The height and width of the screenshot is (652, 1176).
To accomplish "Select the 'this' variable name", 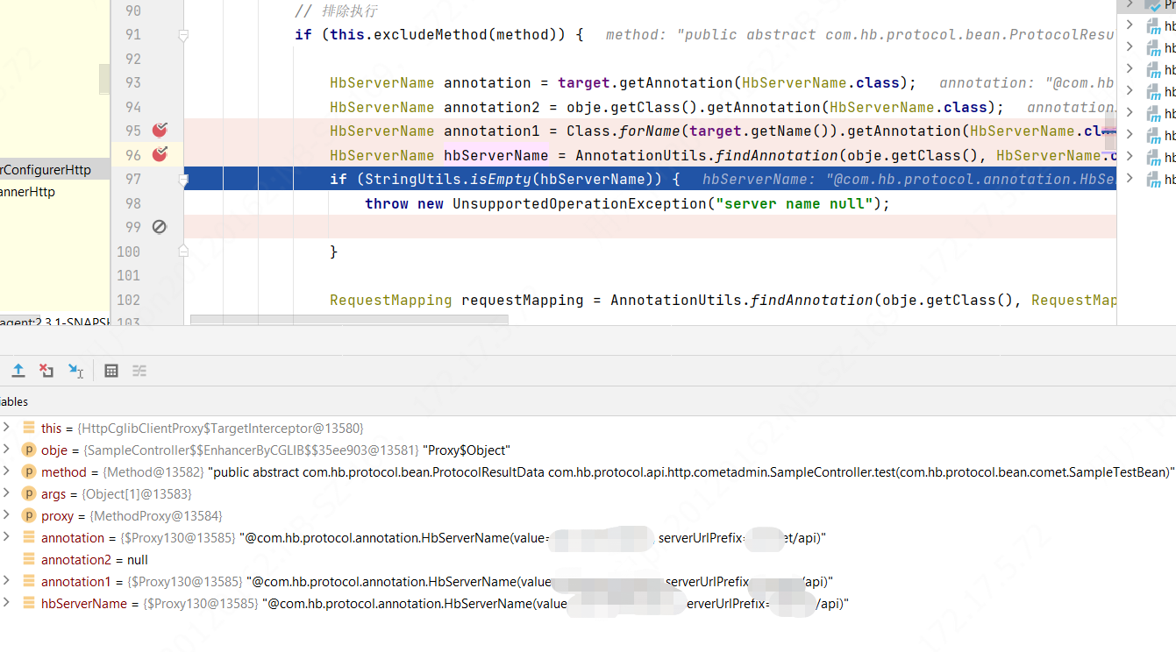I will [52, 429].
